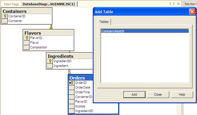Viewport: 197px width, 115px height.
Task: Select the IngredientID column in Ingredients table
Action: tap(62, 61)
